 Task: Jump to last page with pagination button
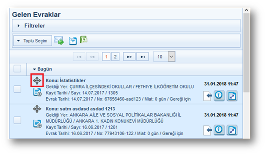[x=142, y=57]
